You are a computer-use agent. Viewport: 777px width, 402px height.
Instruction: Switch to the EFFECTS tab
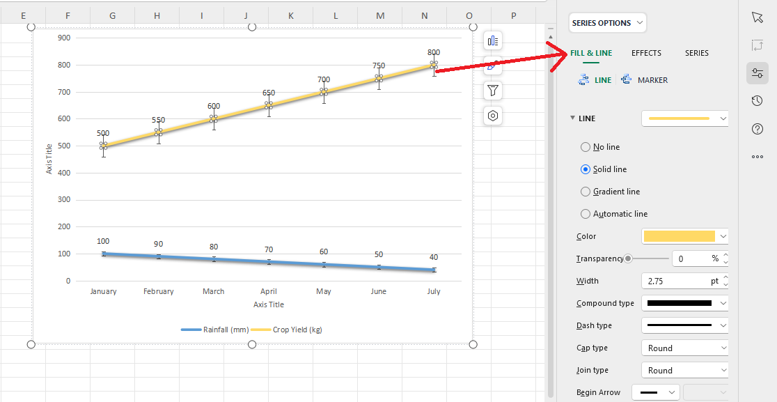646,53
